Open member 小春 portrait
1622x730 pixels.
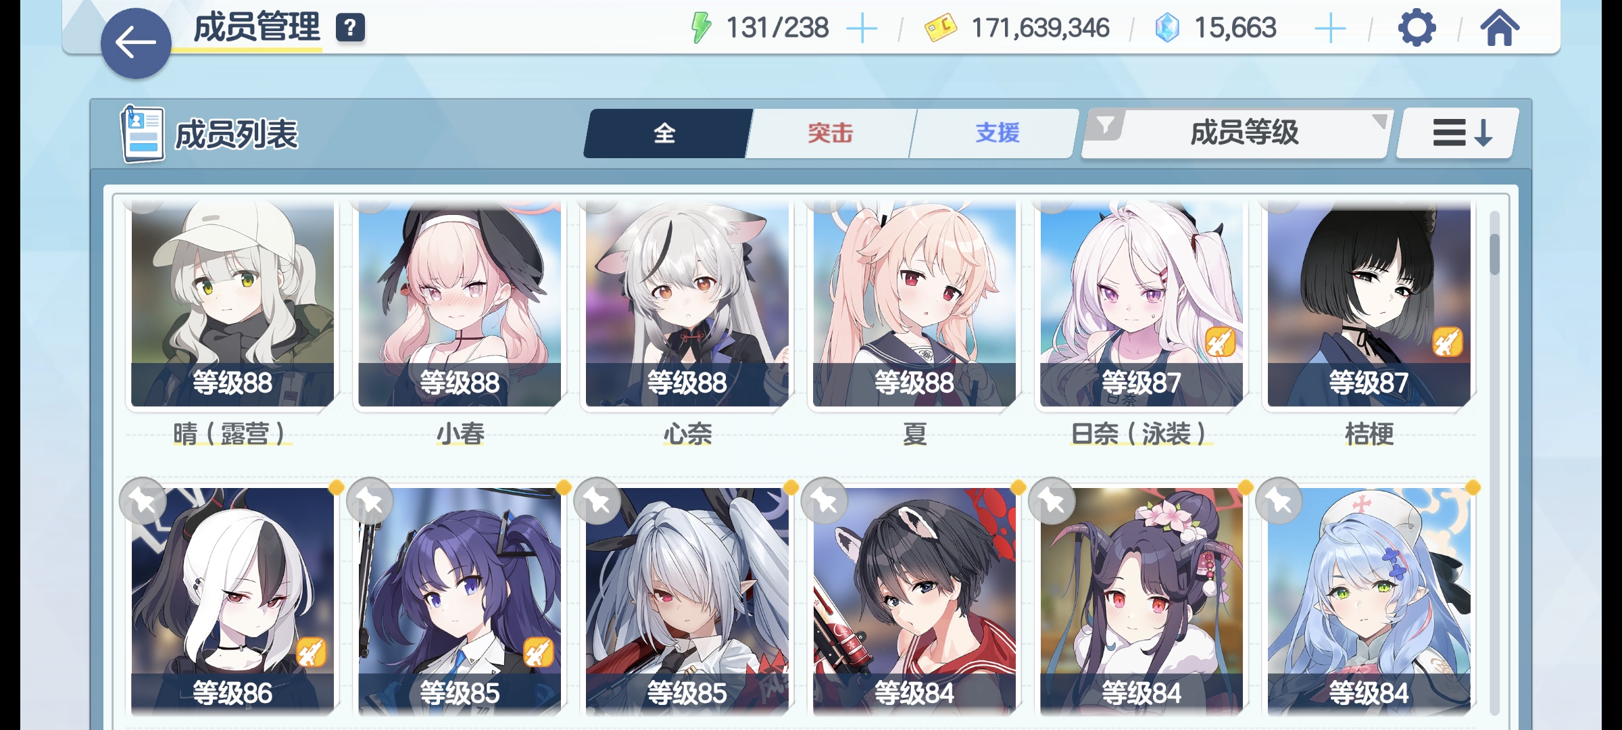pos(460,304)
